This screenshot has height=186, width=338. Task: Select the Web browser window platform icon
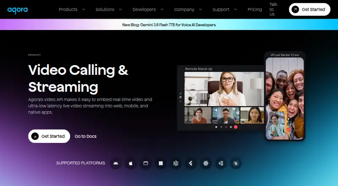click(x=146, y=163)
